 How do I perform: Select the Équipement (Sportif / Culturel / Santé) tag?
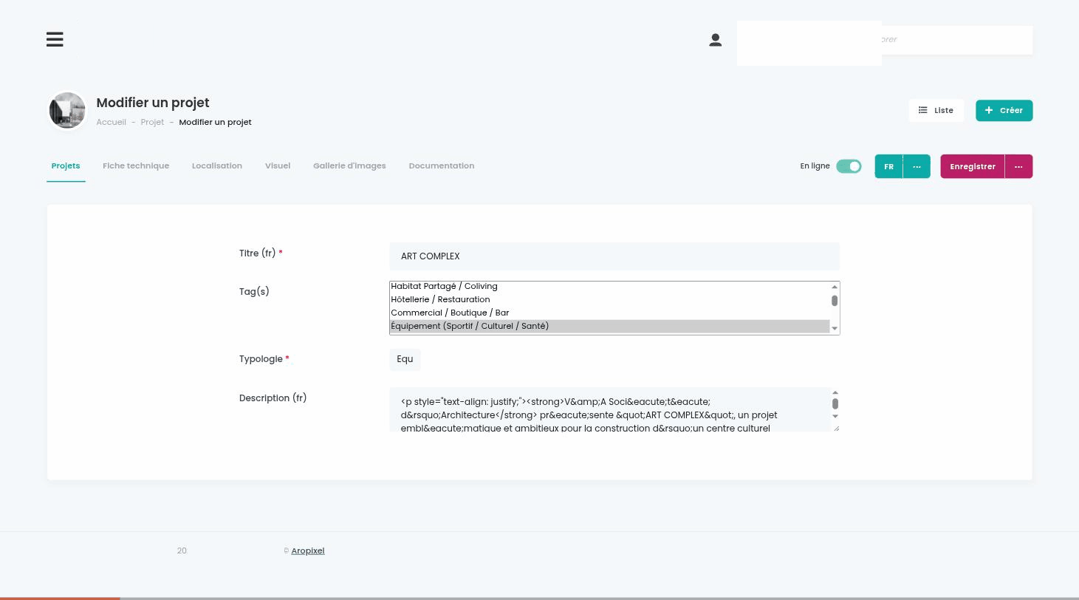click(x=610, y=326)
